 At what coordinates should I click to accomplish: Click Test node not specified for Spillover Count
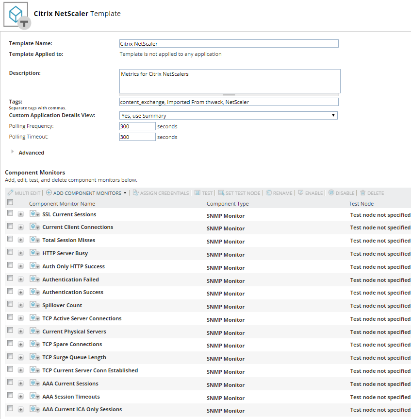[380, 306]
